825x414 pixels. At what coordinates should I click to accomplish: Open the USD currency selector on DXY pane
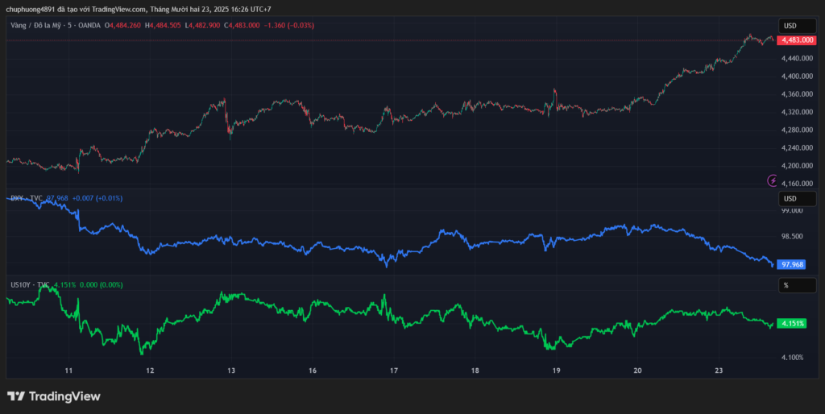click(x=796, y=198)
